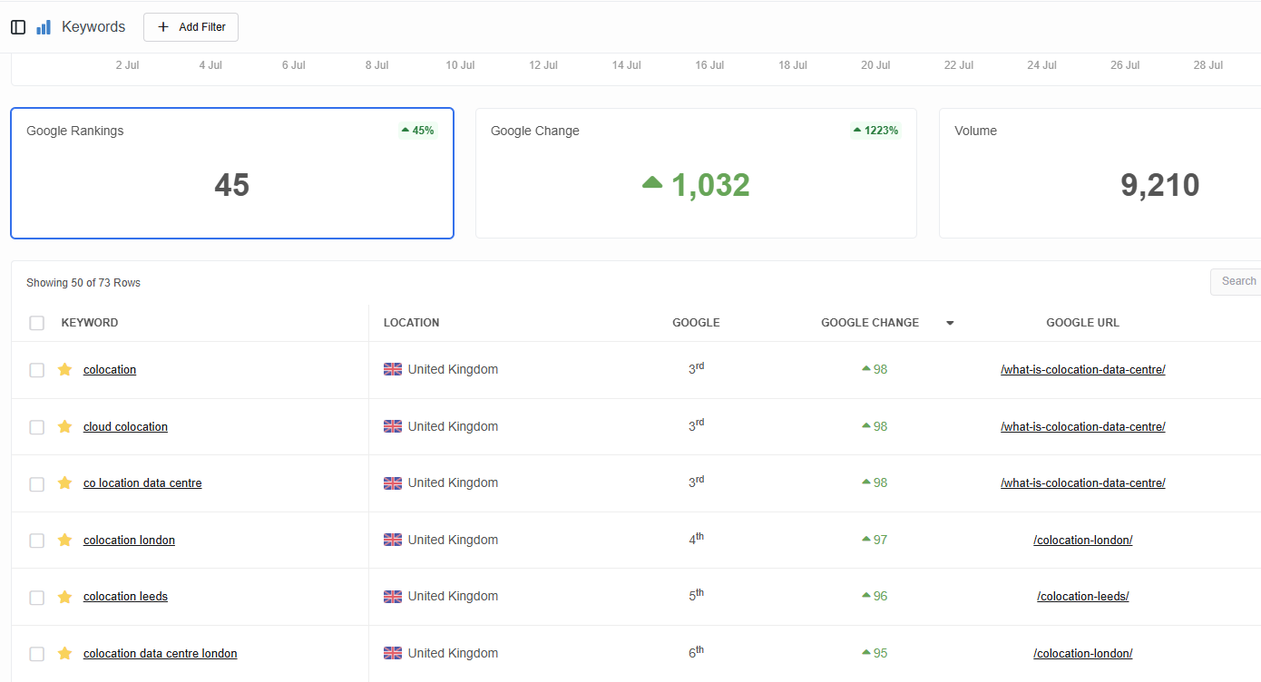Image resolution: width=1261 pixels, height=682 pixels.
Task: Check the colocation keyword row
Action: (x=37, y=370)
